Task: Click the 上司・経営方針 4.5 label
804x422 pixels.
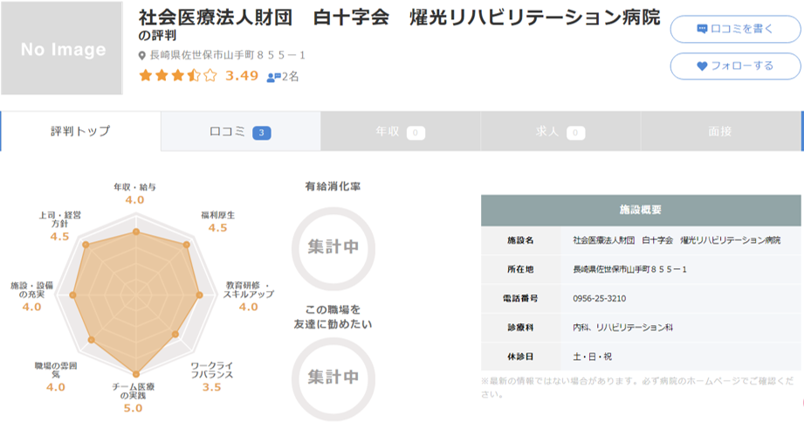Action: 59,226
